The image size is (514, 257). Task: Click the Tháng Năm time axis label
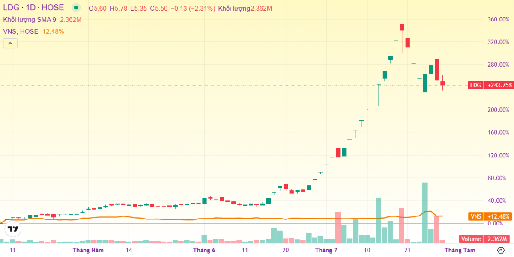click(x=88, y=250)
